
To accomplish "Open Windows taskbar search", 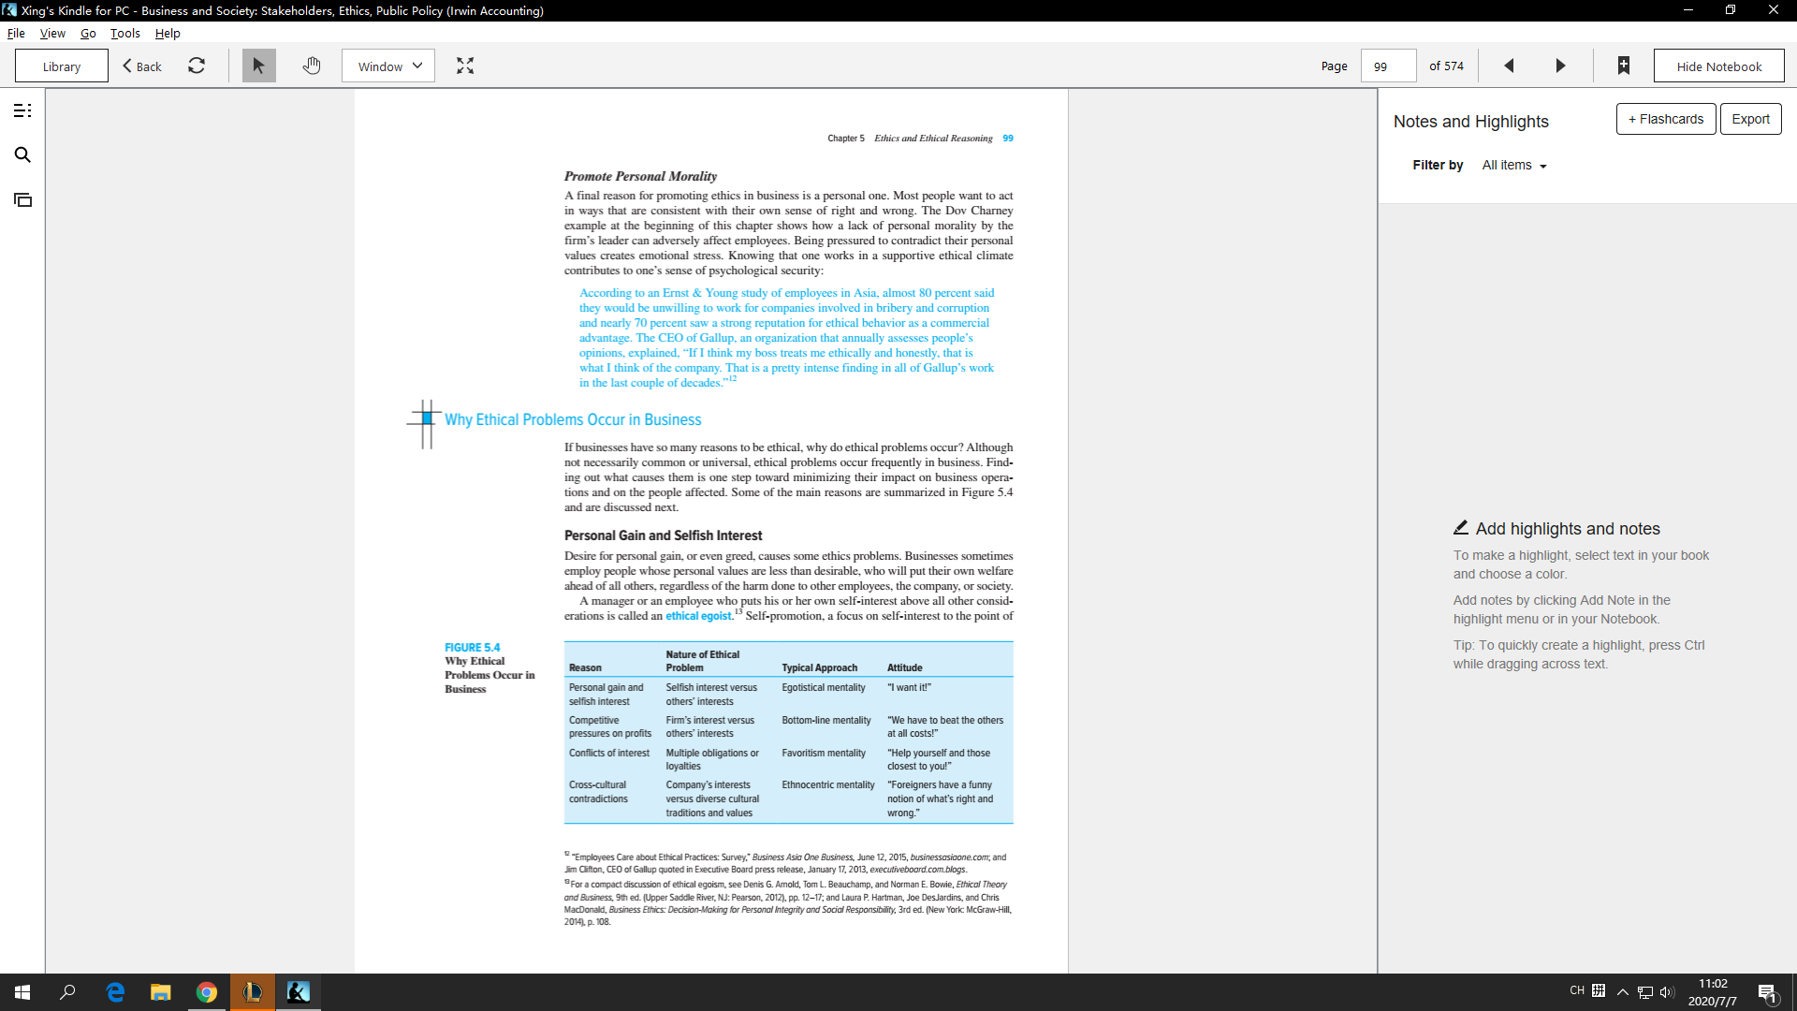I will (67, 992).
